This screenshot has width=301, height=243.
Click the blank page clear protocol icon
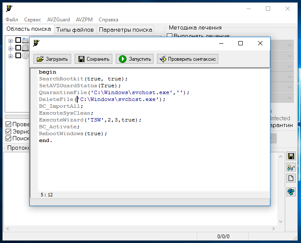[291, 178]
